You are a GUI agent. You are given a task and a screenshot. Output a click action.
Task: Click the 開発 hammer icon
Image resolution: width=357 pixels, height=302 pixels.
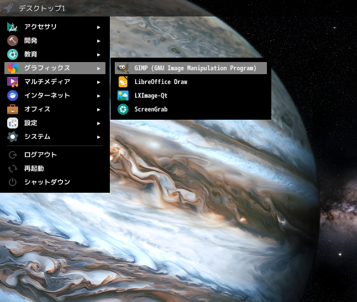click(x=13, y=41)
